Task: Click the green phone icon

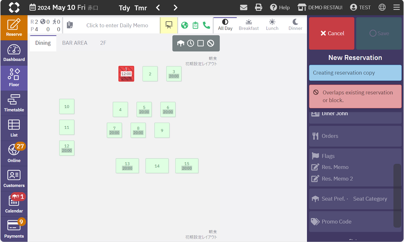Action: pyautogui.click(x=206, y=25)
